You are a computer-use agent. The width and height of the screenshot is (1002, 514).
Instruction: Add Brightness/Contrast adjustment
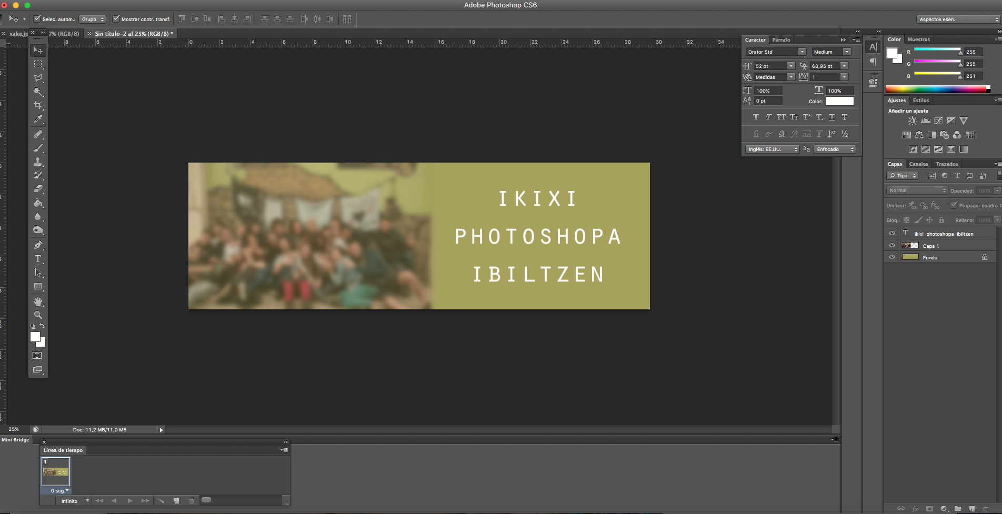coord(913,121)
